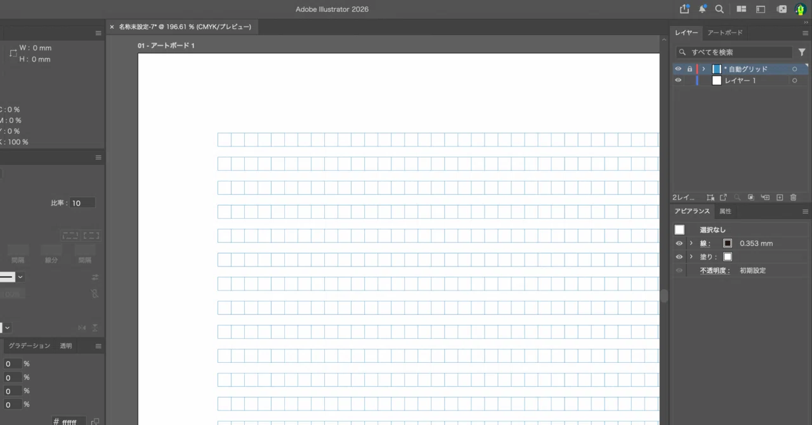
Task: Click the Locate Object magnifier in Layers panel
Action: click(x=737, y=198)
